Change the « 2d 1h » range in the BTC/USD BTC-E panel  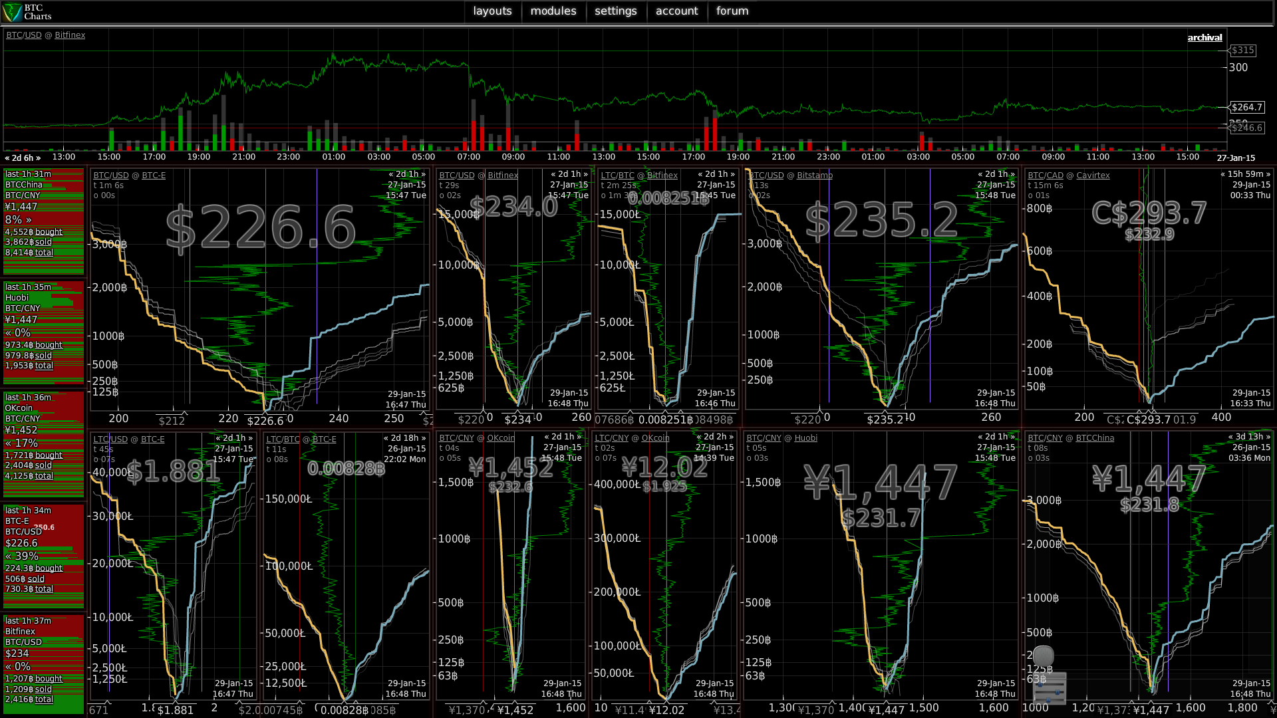click(407, 174)
